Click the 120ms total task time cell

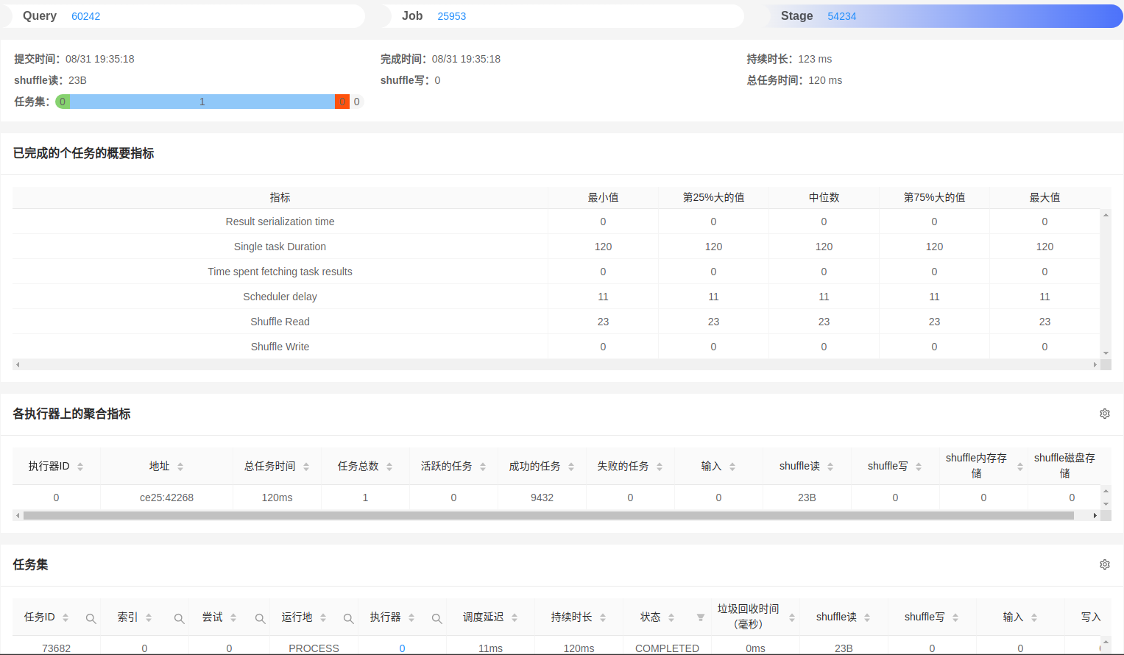coord(277,498)
